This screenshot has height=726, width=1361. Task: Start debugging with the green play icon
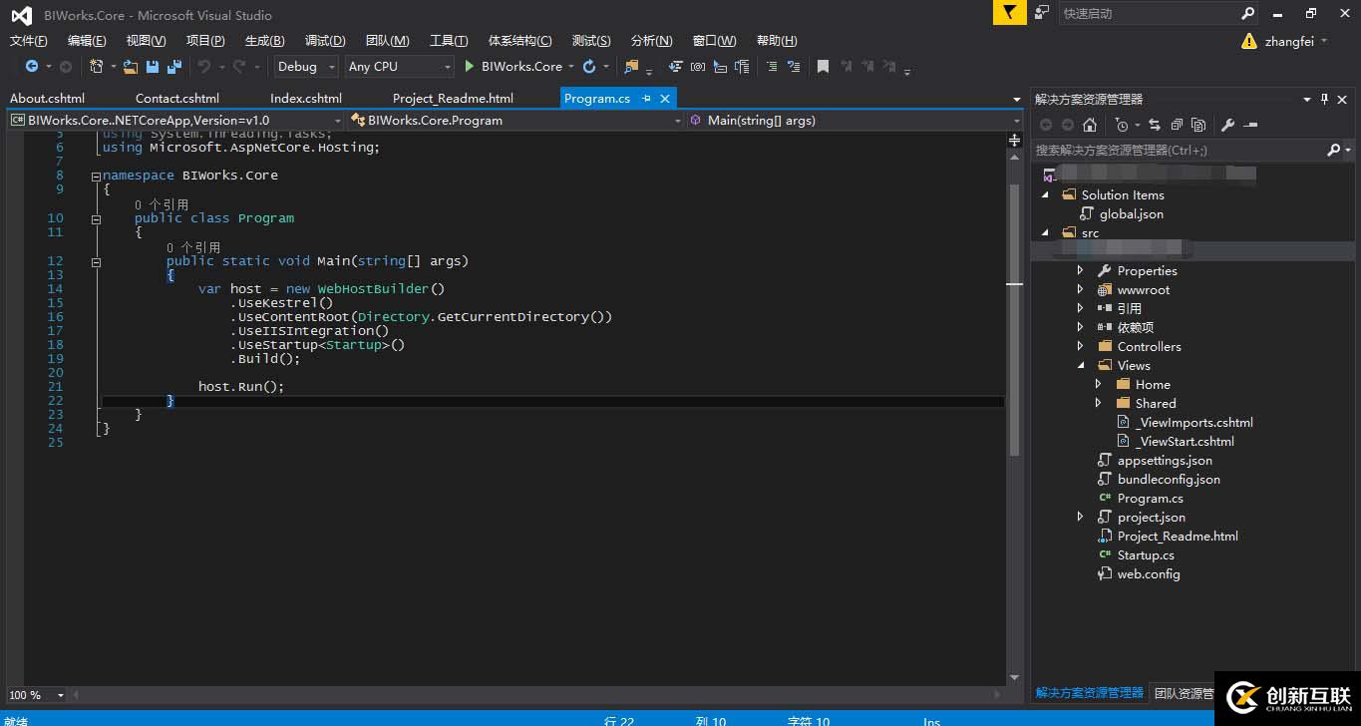[x=470, y=67]
